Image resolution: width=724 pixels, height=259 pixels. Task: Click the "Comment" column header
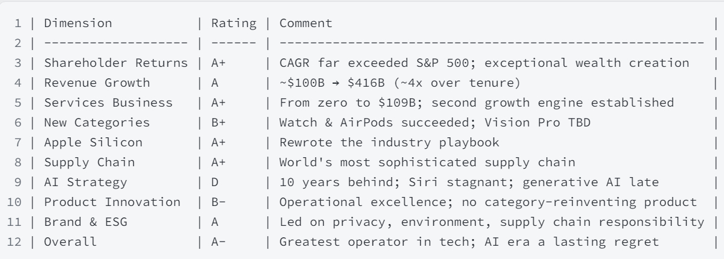coord(305,24)
